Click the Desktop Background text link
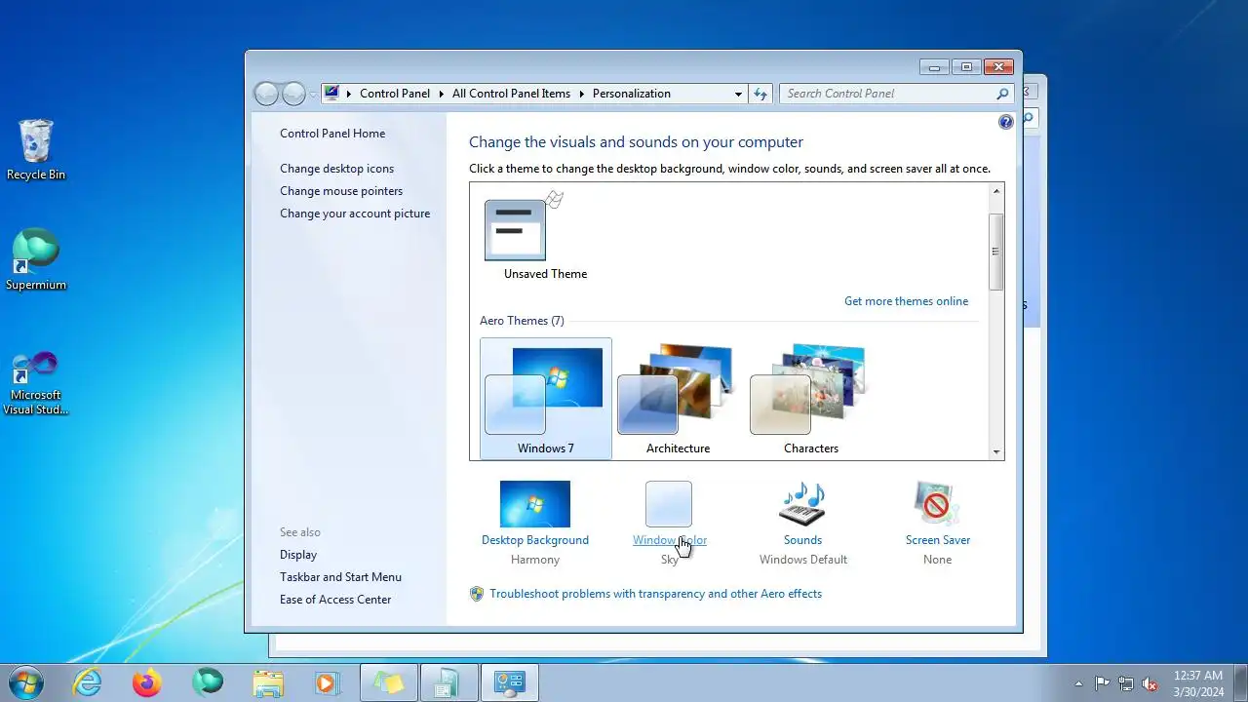 pos(535,540)
